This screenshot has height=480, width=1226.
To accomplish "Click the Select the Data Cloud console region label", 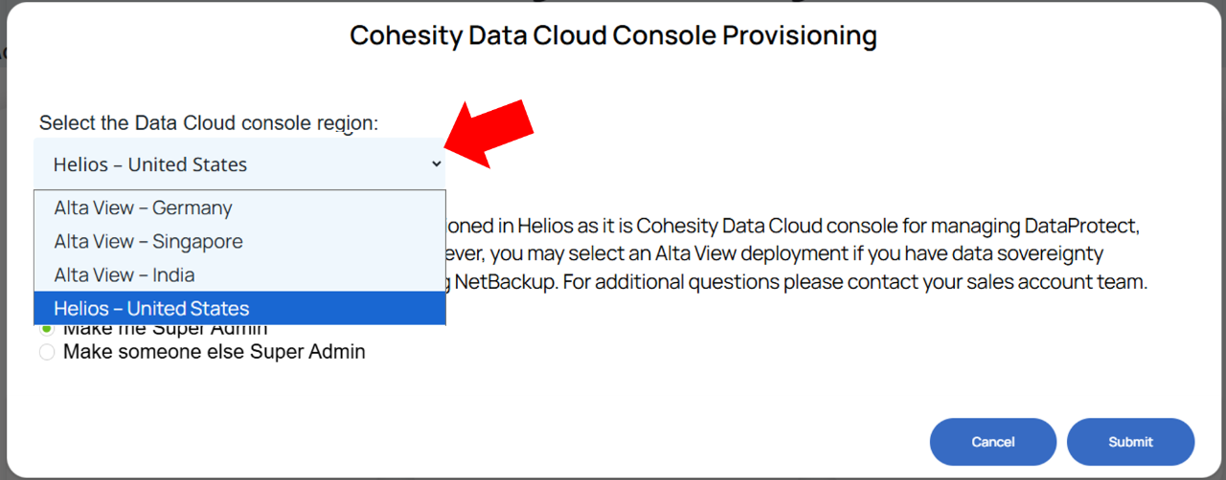I will 209,123.
